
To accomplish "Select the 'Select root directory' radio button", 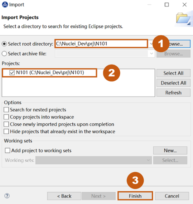I will tap(4, 44).
